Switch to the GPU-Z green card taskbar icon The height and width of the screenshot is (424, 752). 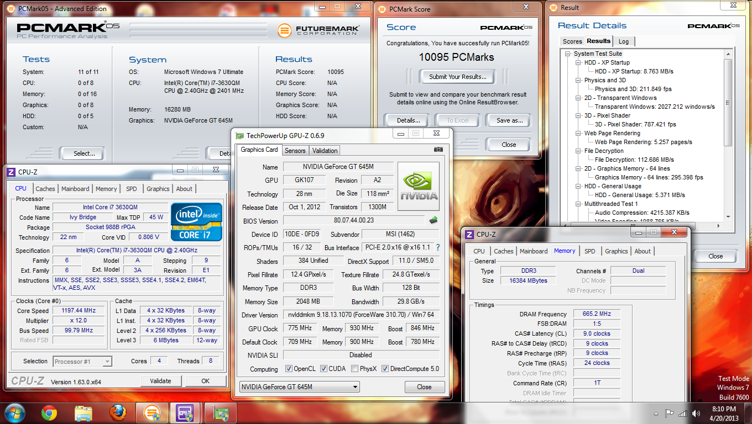[220, 412]
